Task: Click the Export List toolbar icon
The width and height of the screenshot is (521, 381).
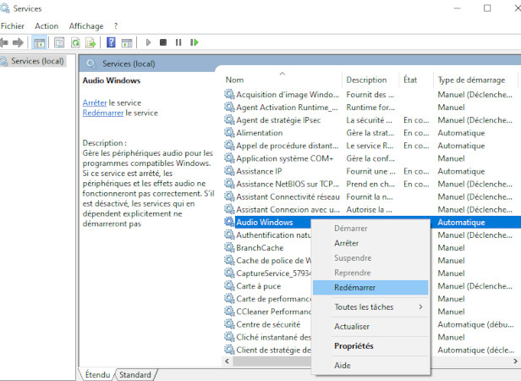Action: coord(90,42)
